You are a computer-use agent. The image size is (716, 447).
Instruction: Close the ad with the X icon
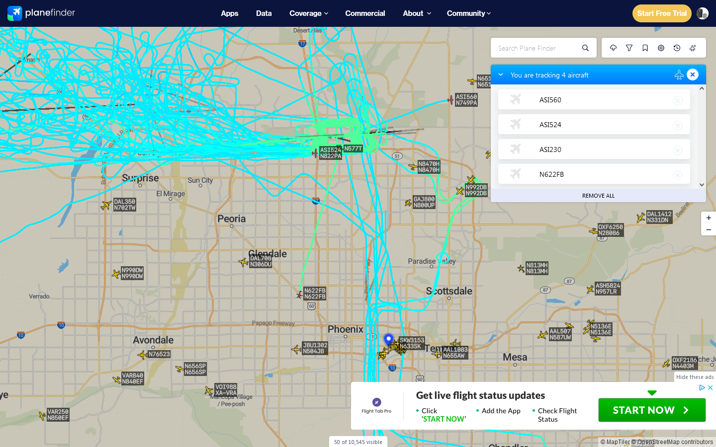[x=711, y=387]
